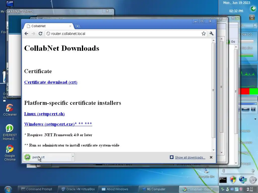258x193 pixels.
Task: Open Computer from the sidebar list
Action: pyautogui.click(x=244, y=131)
